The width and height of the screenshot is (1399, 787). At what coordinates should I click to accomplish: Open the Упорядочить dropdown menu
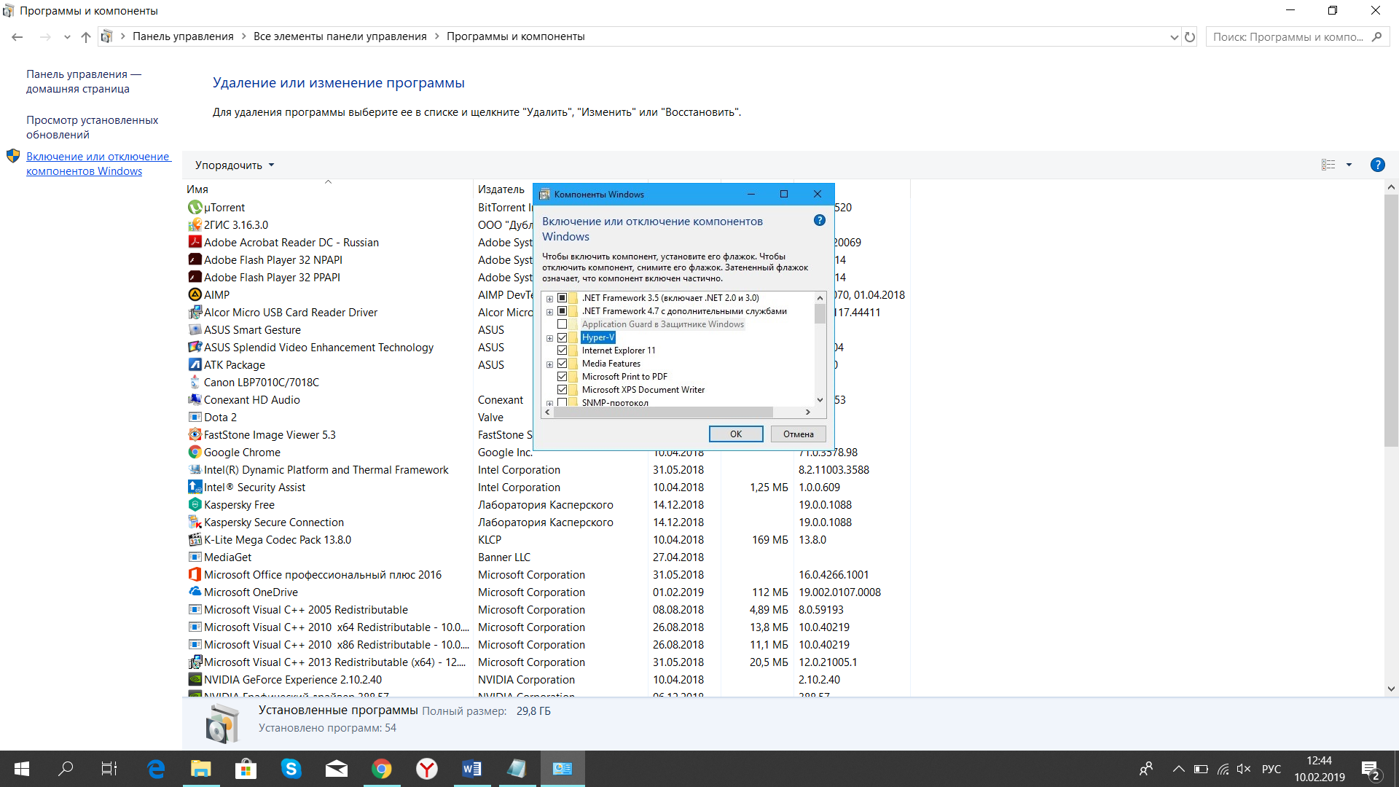pyautogui.click(x=235, y=165)
